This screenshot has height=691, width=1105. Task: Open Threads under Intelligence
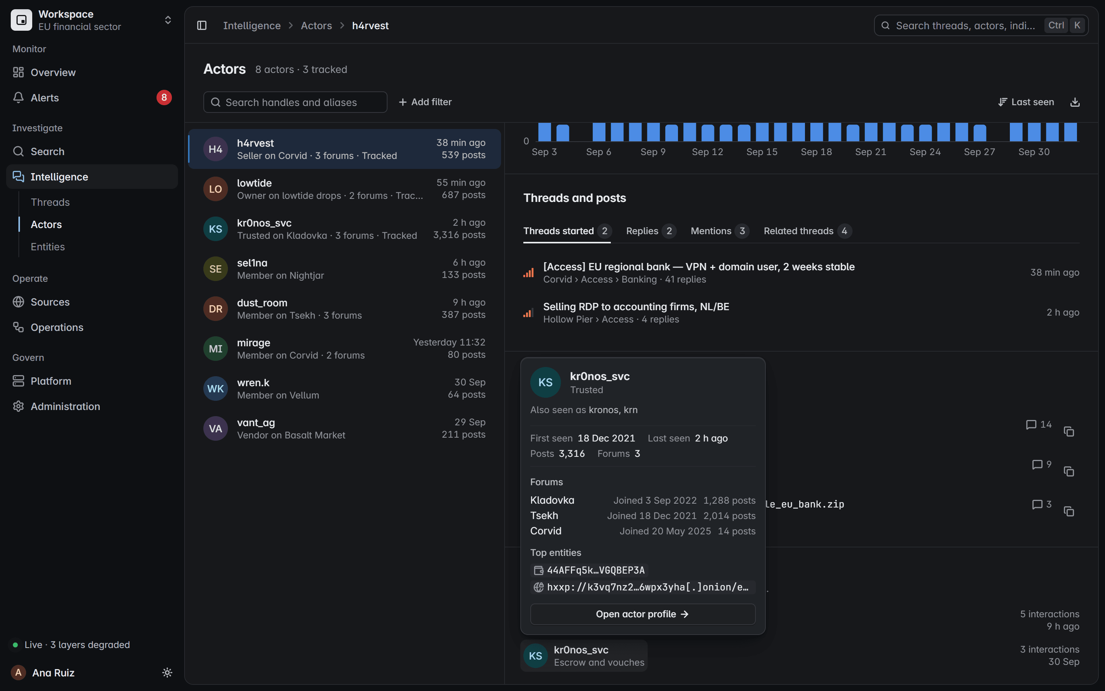point(50,202)
